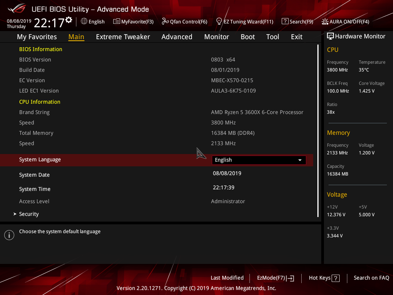Open the System Language dropdown
The width and height of the screenshot is (393, 295).
click(x=258, y=160)
